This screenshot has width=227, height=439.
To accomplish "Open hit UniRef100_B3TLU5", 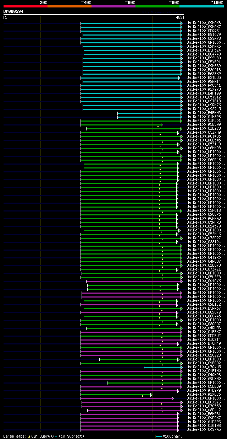I will (x=204, y=78).
